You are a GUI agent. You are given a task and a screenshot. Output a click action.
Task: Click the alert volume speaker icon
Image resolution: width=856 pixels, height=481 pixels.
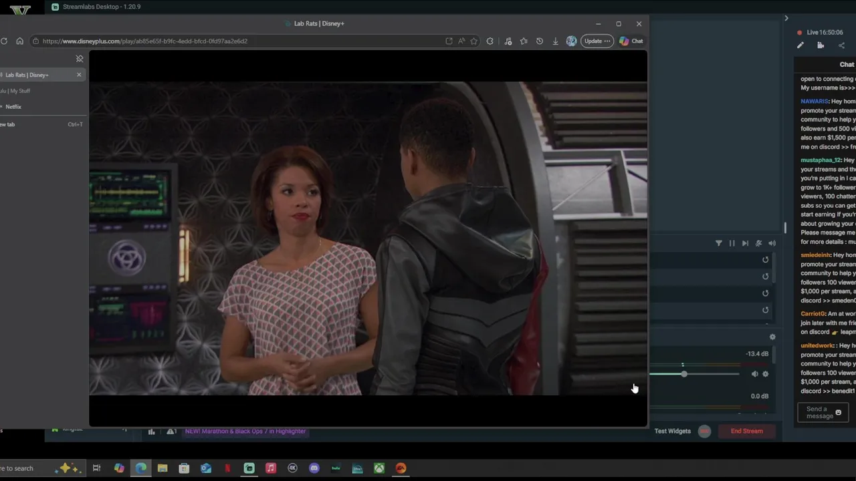pos(772,244)
